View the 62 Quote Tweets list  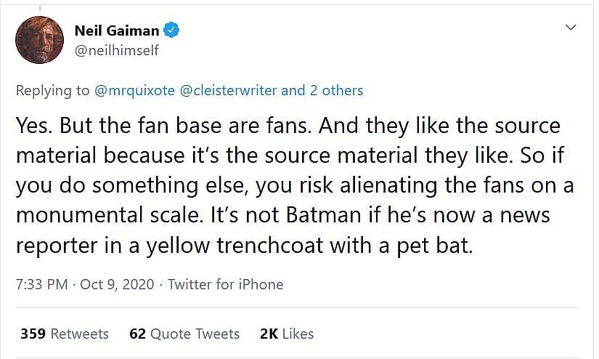184,334
